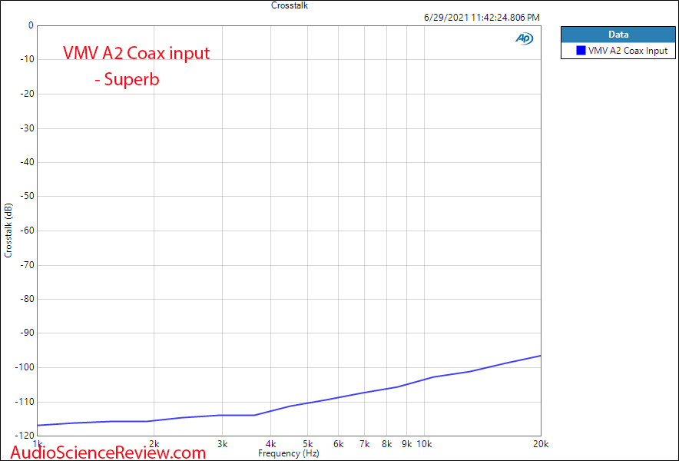Screen dimensions: 679x461
Task: Click the '-80' y-axis tick label
Action: [27, 299]
